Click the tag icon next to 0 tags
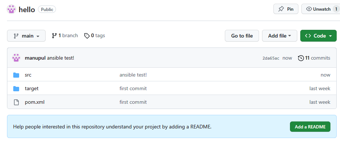This screenshot has width=340, height=145. click(87, 36)
